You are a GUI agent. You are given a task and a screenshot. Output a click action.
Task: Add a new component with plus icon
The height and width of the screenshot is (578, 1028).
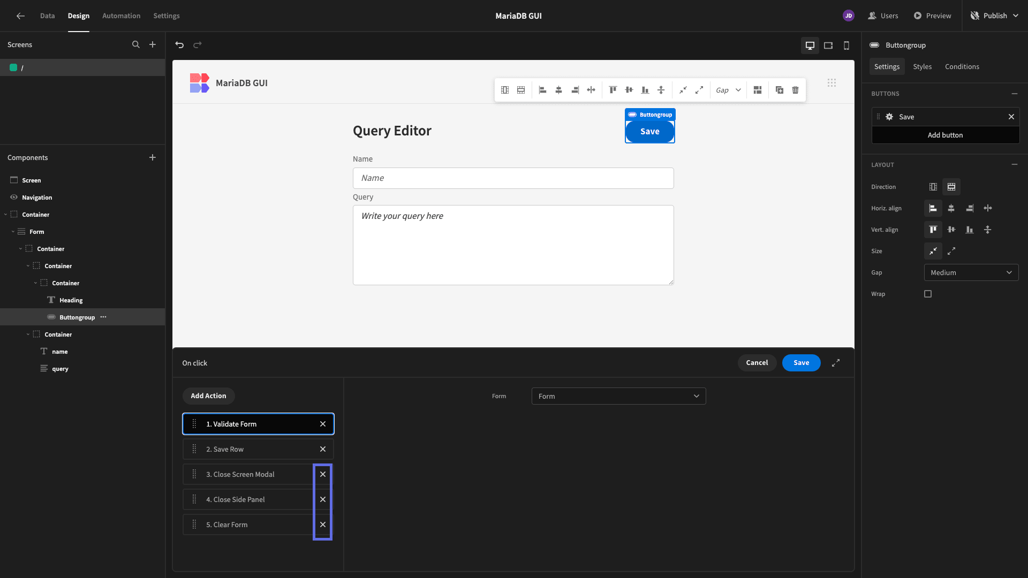pos(153,157)
